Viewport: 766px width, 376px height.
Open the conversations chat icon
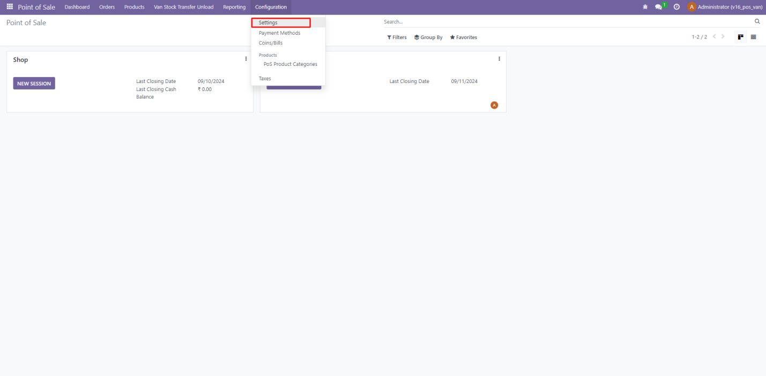coord(659,7)
